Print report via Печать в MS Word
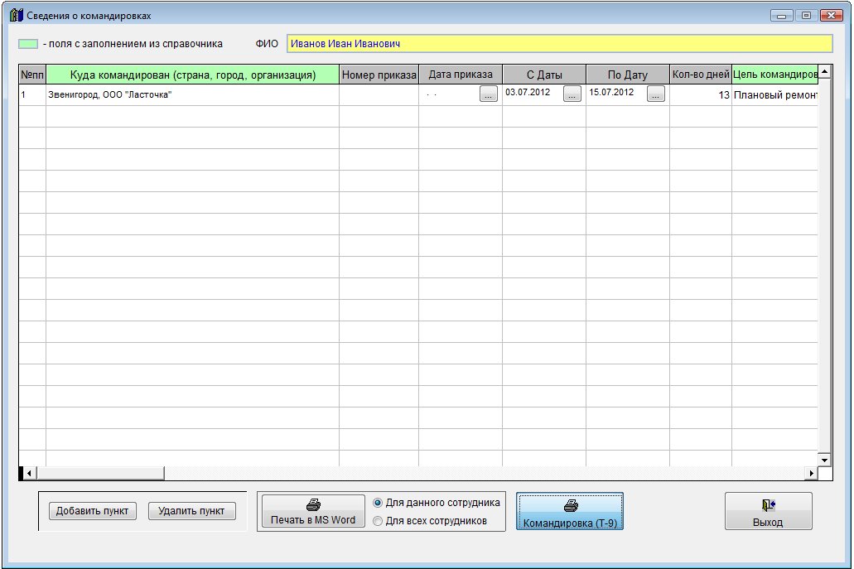The image size is (854, 569). [313, 511]
